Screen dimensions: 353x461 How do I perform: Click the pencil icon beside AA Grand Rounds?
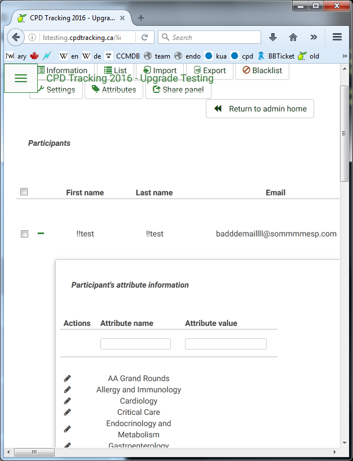68,378
